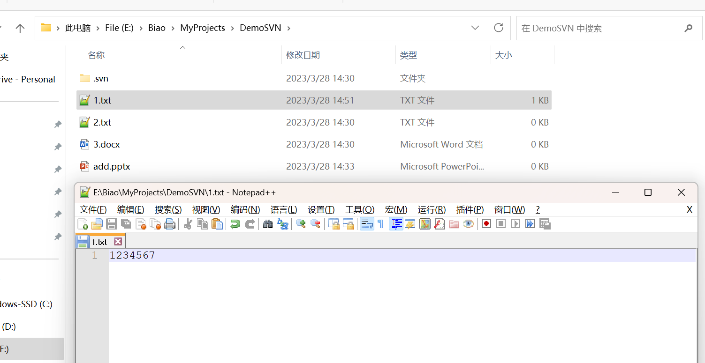Click the Close All toolbar icon
This screenshot has width=705, height=363.
(x=155, y=224)
